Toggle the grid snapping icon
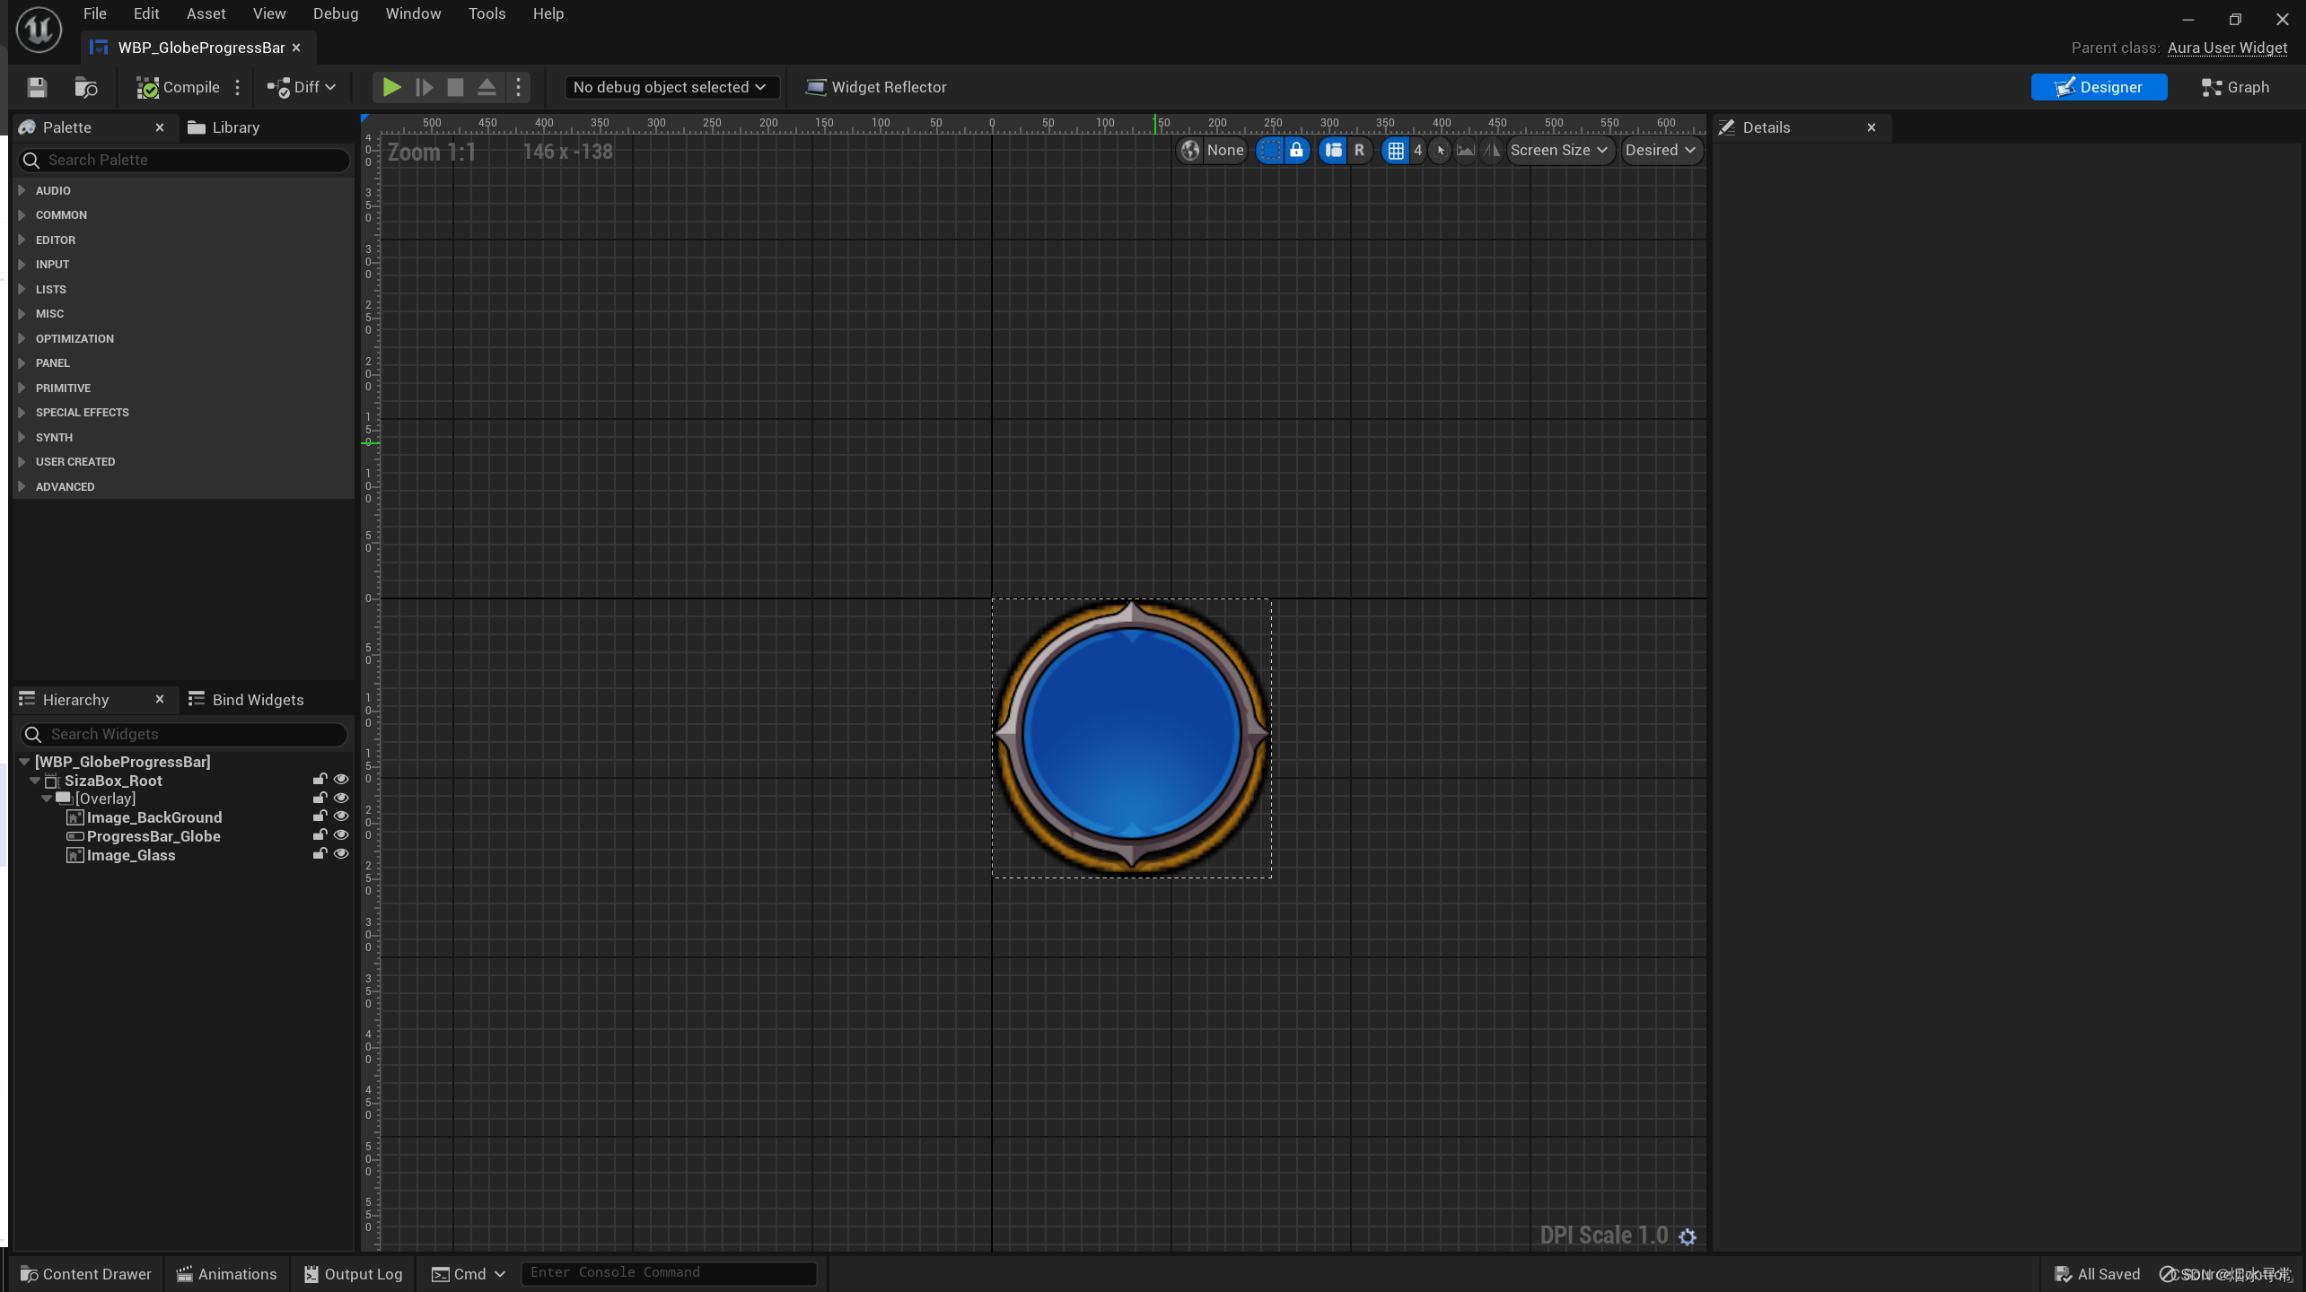This screenshot has height=1292, width=2306. pos(1395,150)
